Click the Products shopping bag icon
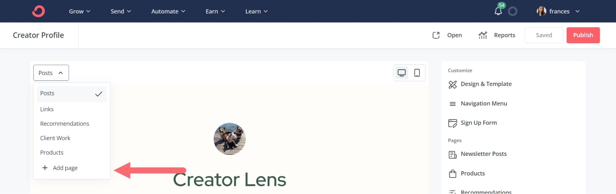 click(x=453, y=174)
